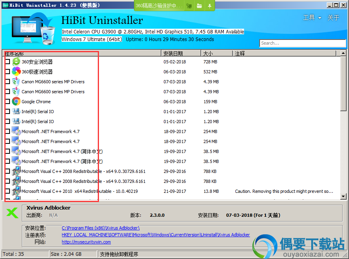The height and width of the screenshot is (259, 349).
Task: Select 728 MB size of 360安全浏览器
Action: [x=210, y=62]
